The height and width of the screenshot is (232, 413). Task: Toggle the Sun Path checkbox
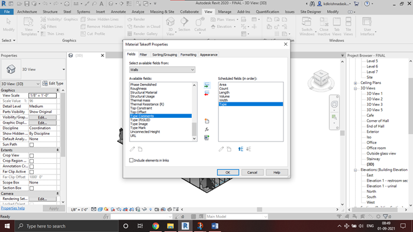(31, 144)
